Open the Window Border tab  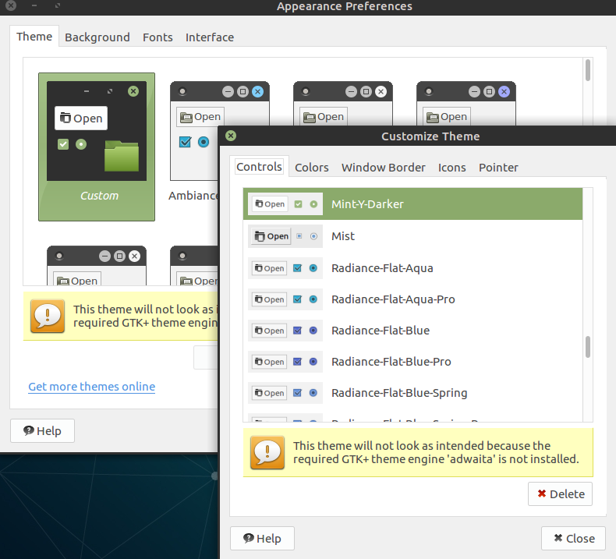[x=383, y=168]
